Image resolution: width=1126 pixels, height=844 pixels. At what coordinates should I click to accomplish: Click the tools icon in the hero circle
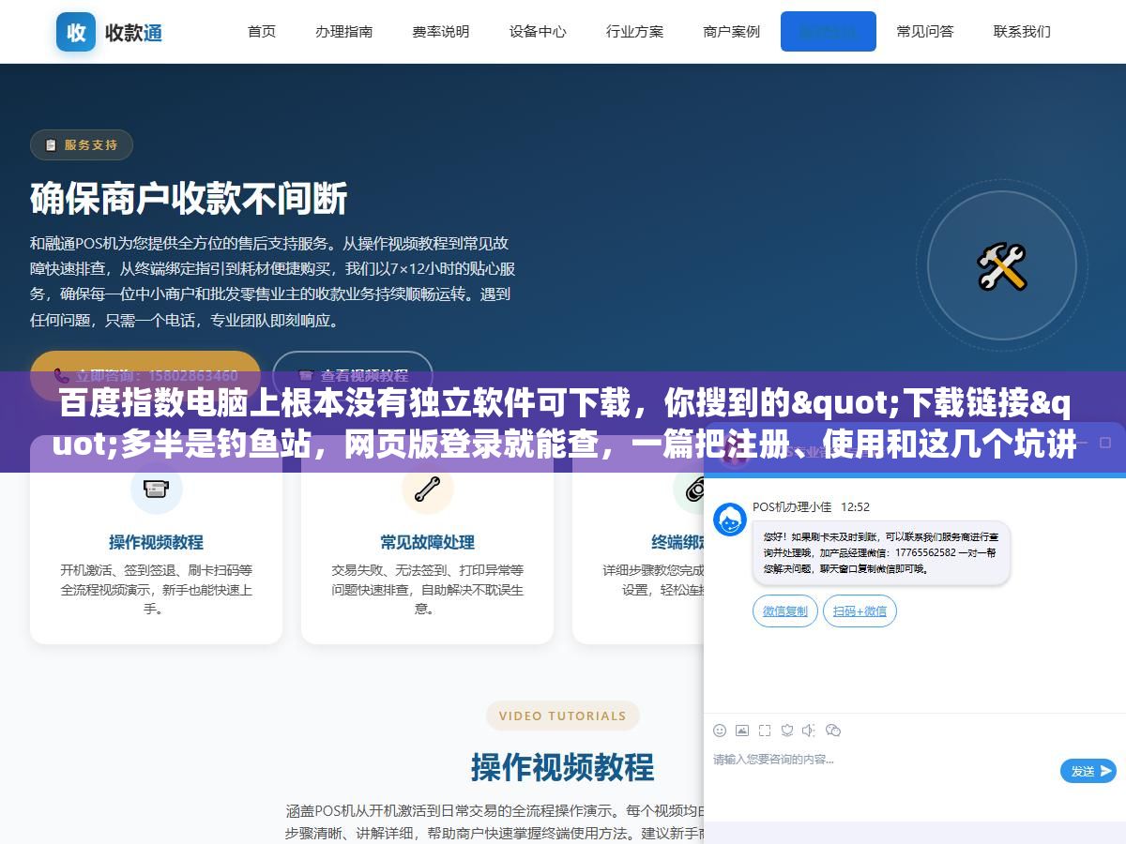click(1002, 266)
